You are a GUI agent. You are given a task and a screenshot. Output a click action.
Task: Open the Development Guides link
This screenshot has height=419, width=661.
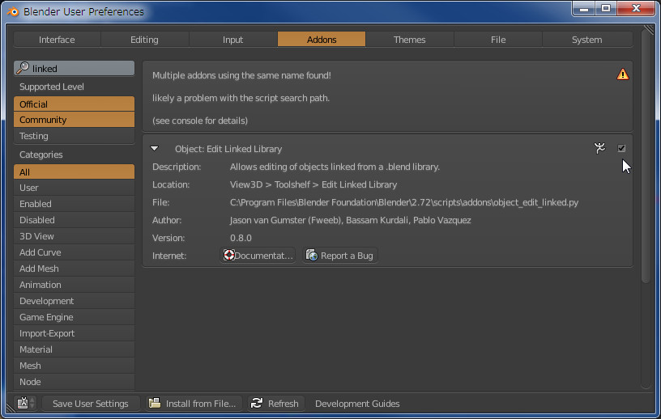[357, 404]
